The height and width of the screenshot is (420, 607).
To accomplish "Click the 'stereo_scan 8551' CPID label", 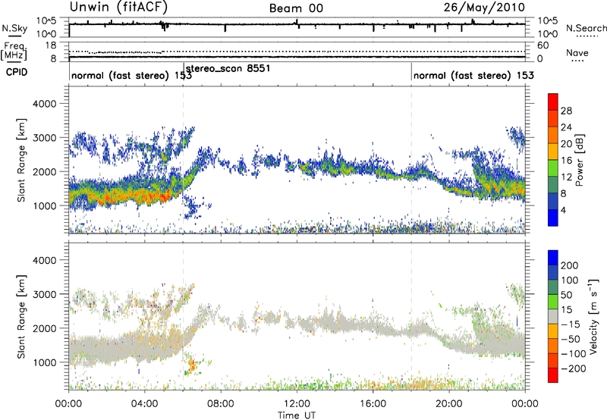I will tap(228, 68).
